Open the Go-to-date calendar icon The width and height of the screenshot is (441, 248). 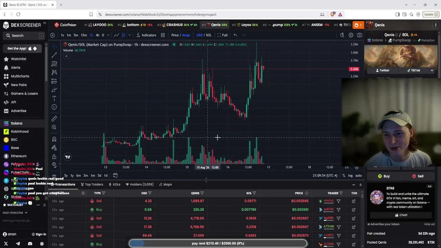coord(115,176)
